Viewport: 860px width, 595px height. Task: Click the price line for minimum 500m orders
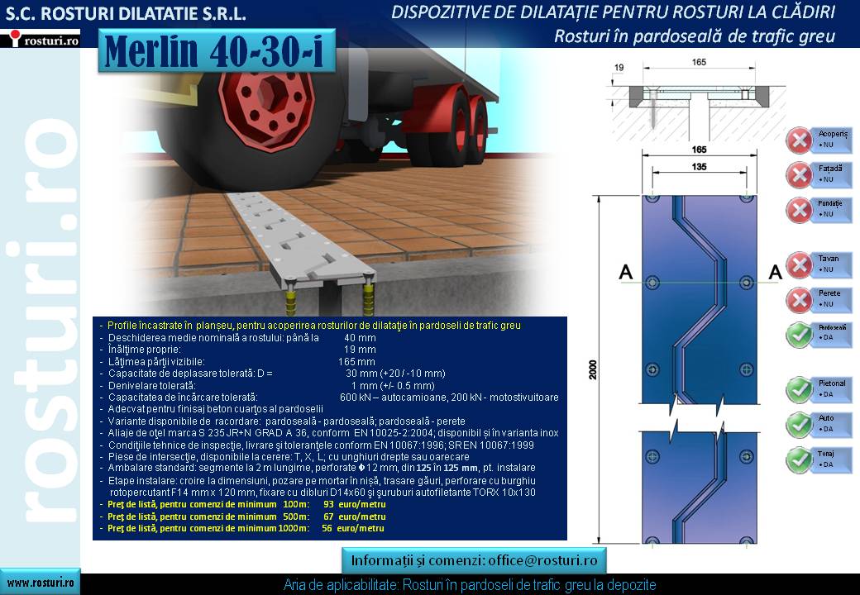(242, 516)
